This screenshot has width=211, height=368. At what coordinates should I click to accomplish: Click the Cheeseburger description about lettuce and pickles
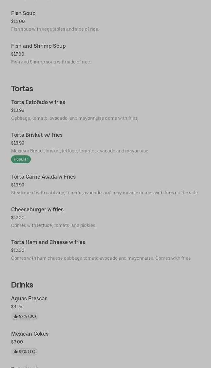(54, 225)
